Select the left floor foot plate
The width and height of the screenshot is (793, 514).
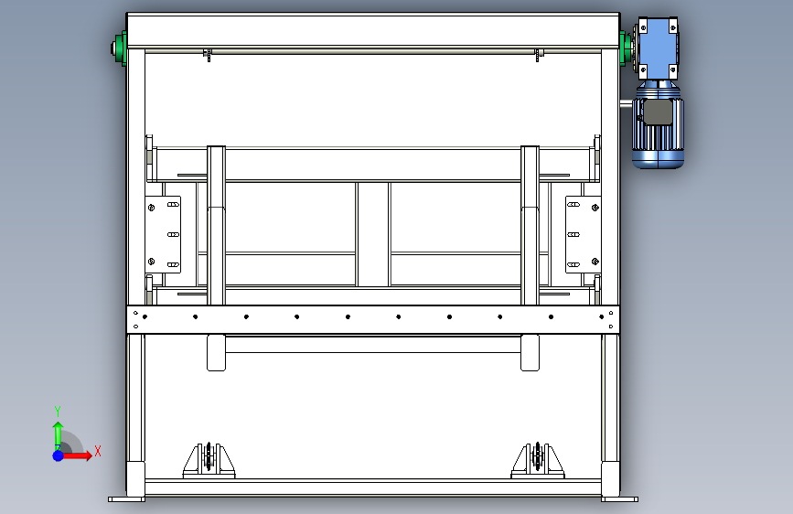(126, 499)
